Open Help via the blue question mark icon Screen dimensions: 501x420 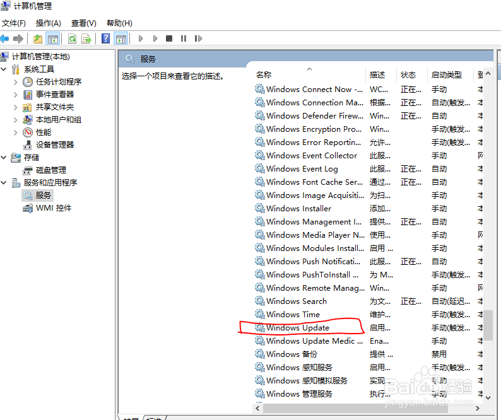[x=105, y=38]
